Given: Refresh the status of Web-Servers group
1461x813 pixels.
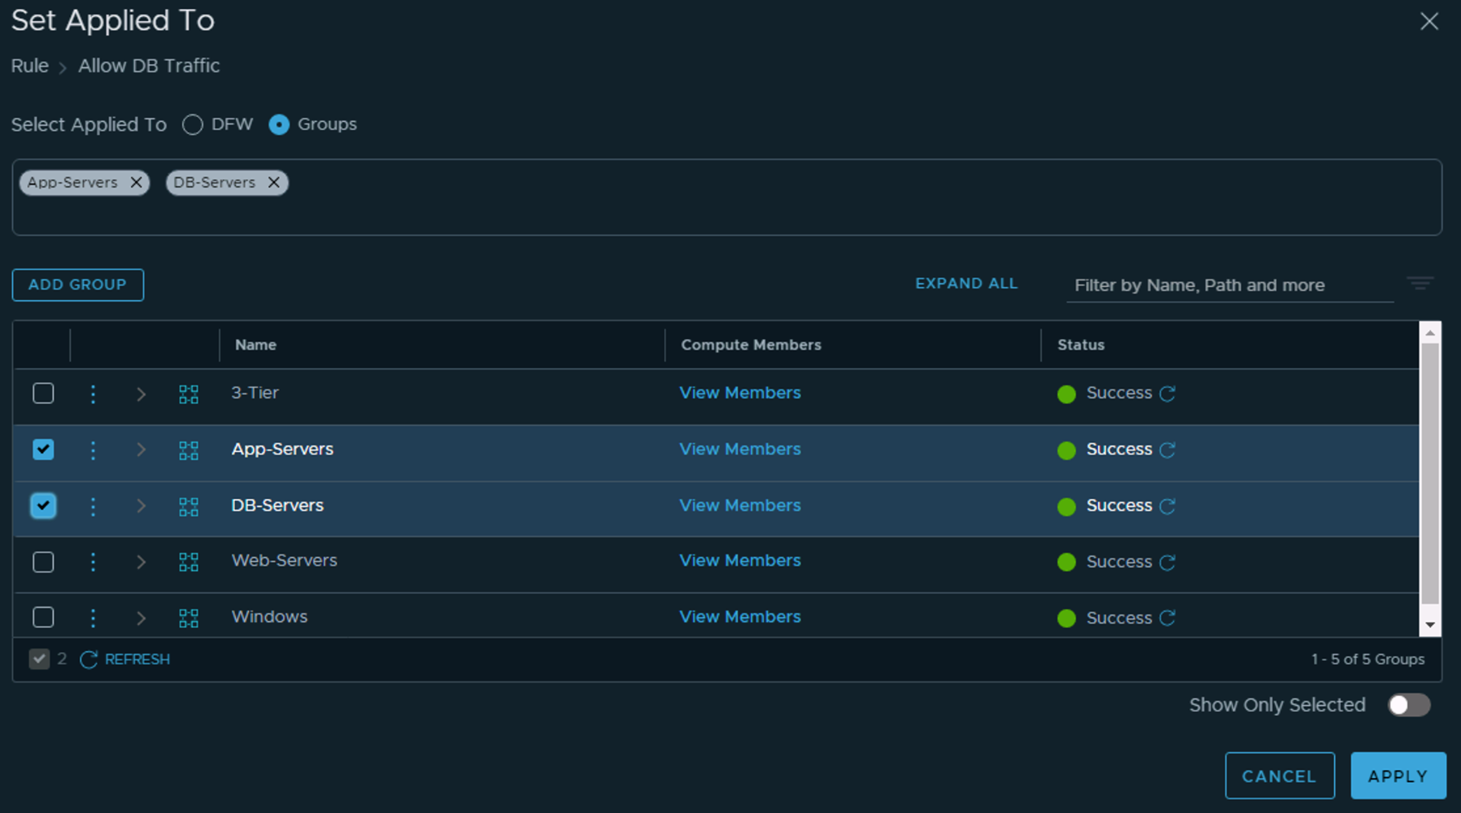Looking at the screenshot, I should pyautogui.click(x=1167, y=562).
